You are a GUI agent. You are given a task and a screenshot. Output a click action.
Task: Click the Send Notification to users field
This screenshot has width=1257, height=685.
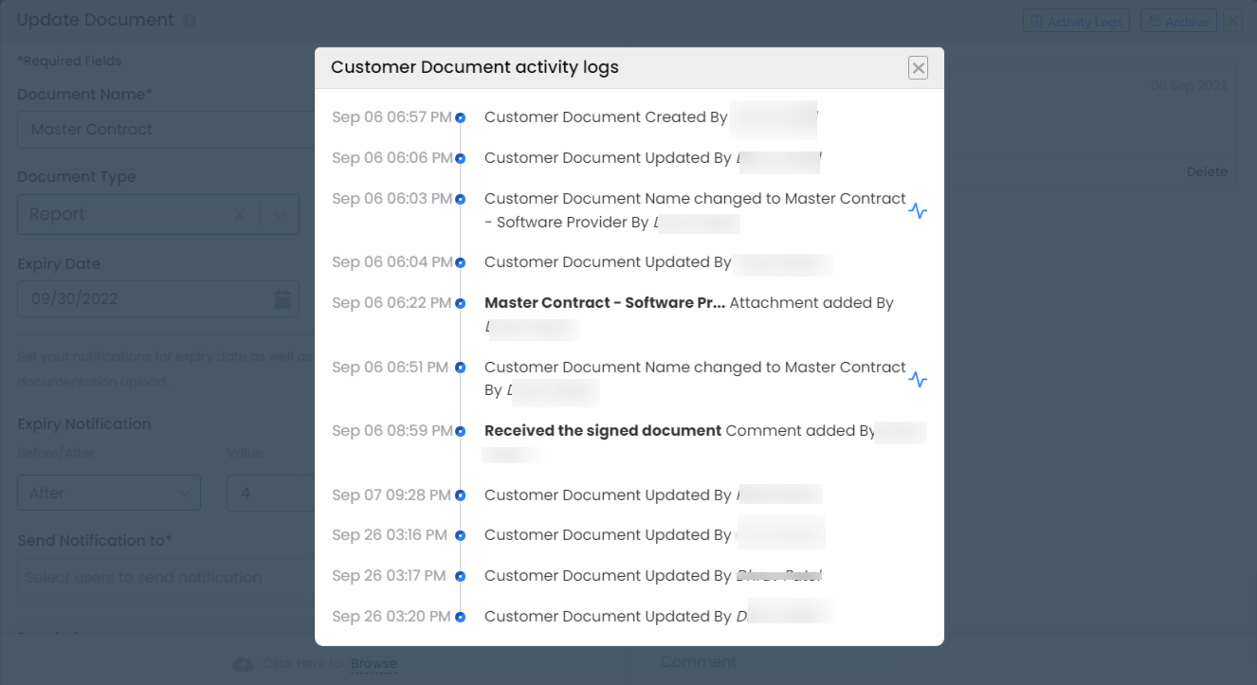pos(161,578)
